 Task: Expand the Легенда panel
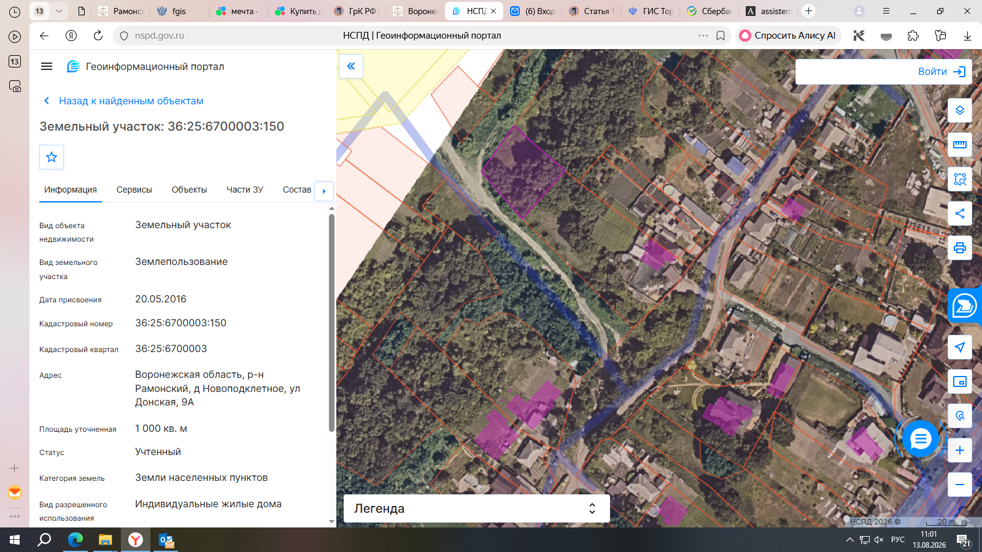pyautogui.click(x=476, y=508)
